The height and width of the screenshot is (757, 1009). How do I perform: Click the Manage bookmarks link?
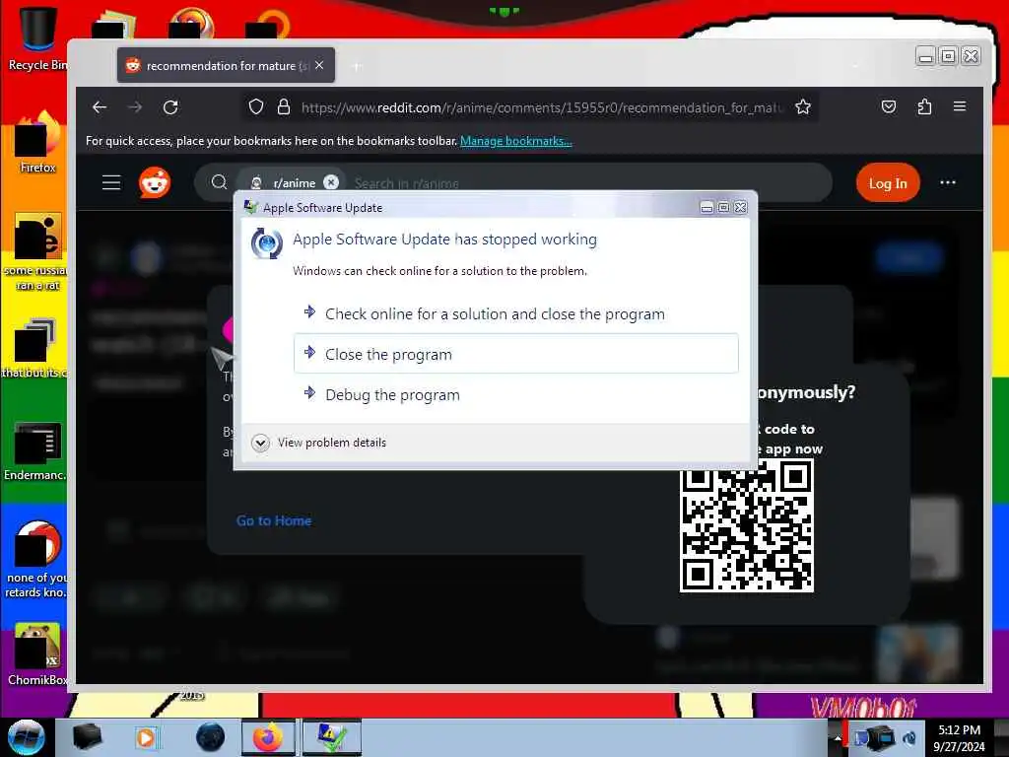[516, 140]
